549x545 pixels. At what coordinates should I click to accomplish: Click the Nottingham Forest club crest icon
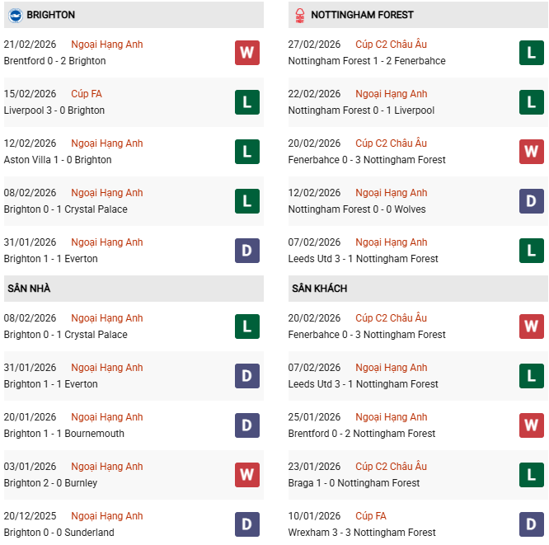pos(298,15)
